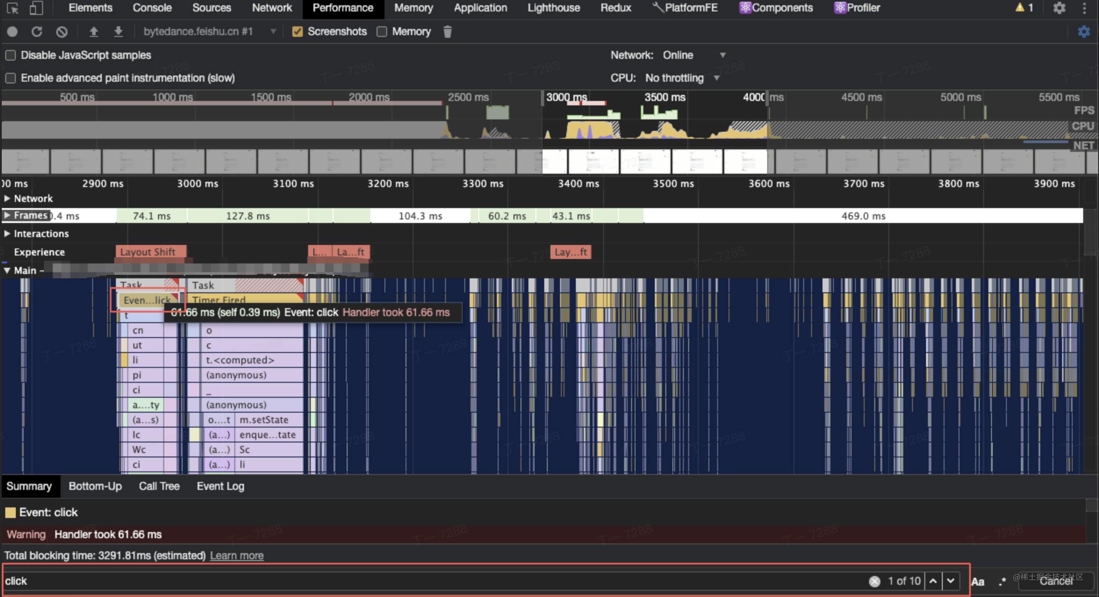Select the Even...lick event block

pos(148,300)
